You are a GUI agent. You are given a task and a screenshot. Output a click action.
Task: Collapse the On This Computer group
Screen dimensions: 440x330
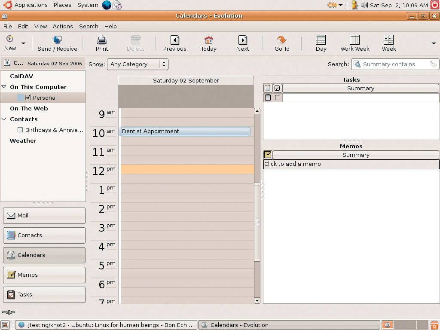point(4,87)
